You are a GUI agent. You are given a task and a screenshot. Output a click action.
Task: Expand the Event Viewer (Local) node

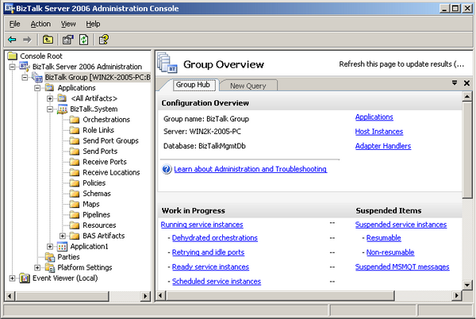click(x=12, y=278)
